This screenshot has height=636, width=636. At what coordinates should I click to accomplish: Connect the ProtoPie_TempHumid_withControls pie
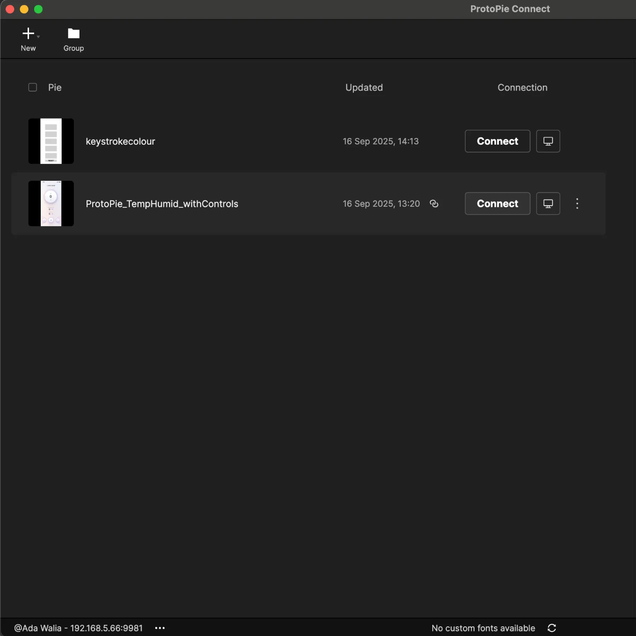[497, 203]
